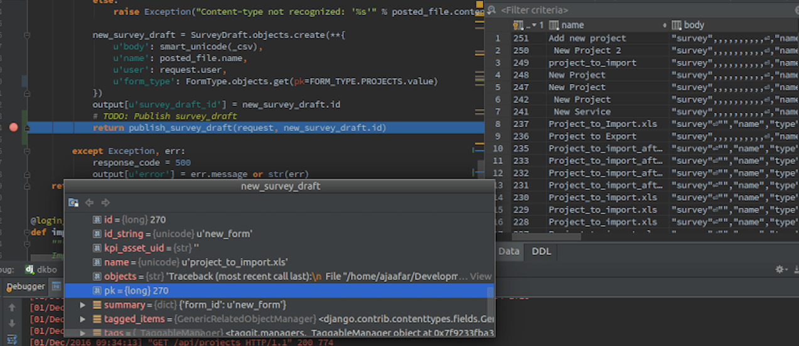Open the gear settings menu below table
The height and width of the screenshot is (346, 799).
coord(780,269)
